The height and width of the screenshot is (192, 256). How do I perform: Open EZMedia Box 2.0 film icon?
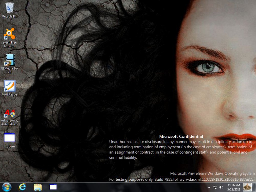click(x=10, y=60)
